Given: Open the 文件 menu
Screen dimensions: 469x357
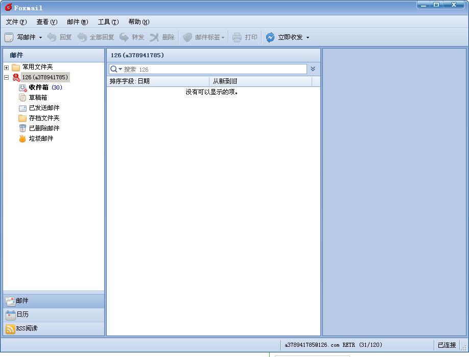Looking at the screenshot, I should point(16,22).
